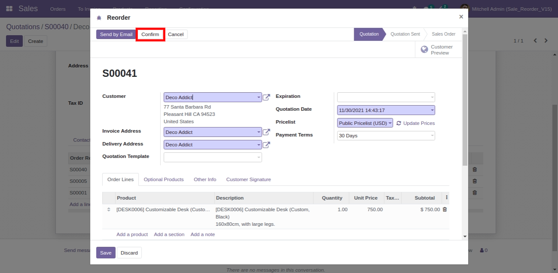558x273 pixels.
Task: Delete the Customizable Desk order line
Action: click(x=445, y=209)
